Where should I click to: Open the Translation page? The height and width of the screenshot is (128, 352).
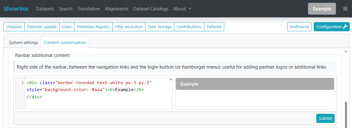[x=89, y=9]
